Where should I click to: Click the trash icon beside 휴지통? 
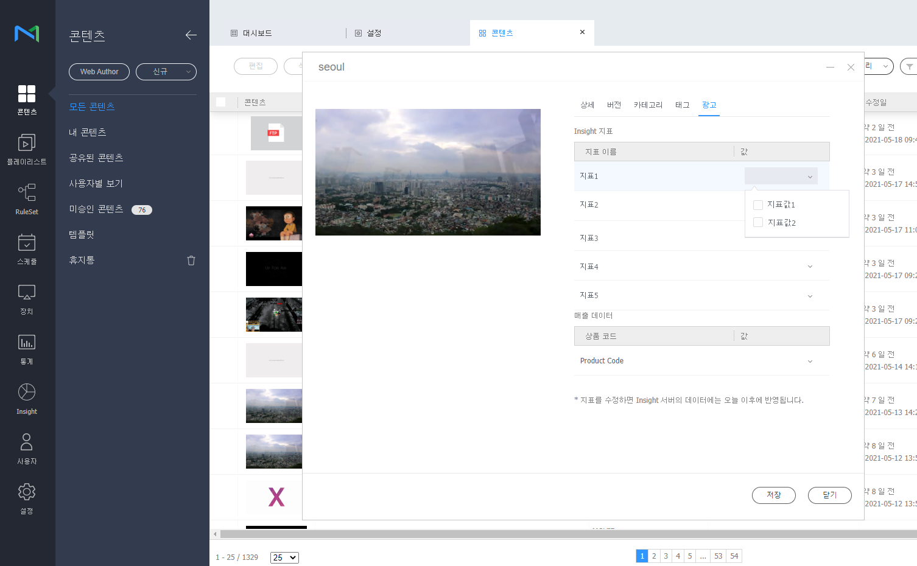point(191,260)
